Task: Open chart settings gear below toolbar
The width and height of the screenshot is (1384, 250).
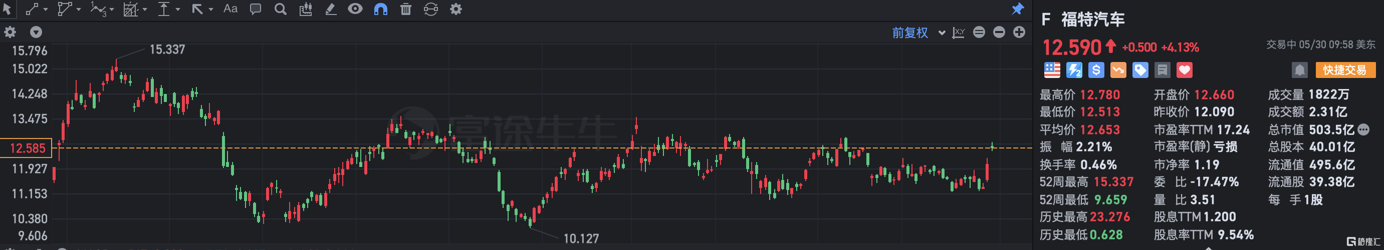Action: point(10,32)
